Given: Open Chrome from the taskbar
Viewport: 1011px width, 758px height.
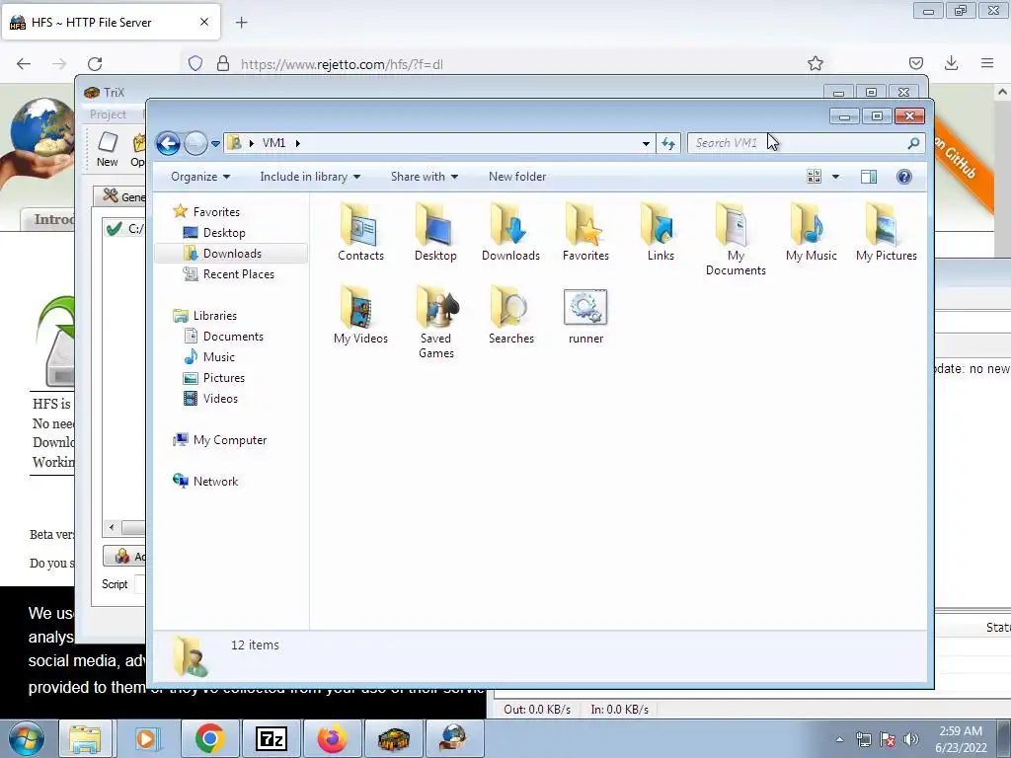Looking at the screenshot, I should pyautogui.click(x=209, y=738).
